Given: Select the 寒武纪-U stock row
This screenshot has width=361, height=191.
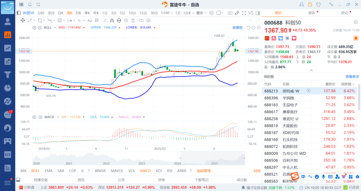Looking at the screenshot, I should [310, 119].
